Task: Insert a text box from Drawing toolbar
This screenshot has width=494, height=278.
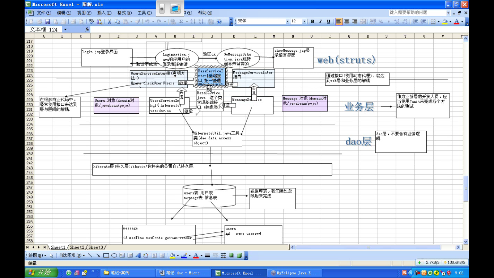Action: tap(122, 256)
